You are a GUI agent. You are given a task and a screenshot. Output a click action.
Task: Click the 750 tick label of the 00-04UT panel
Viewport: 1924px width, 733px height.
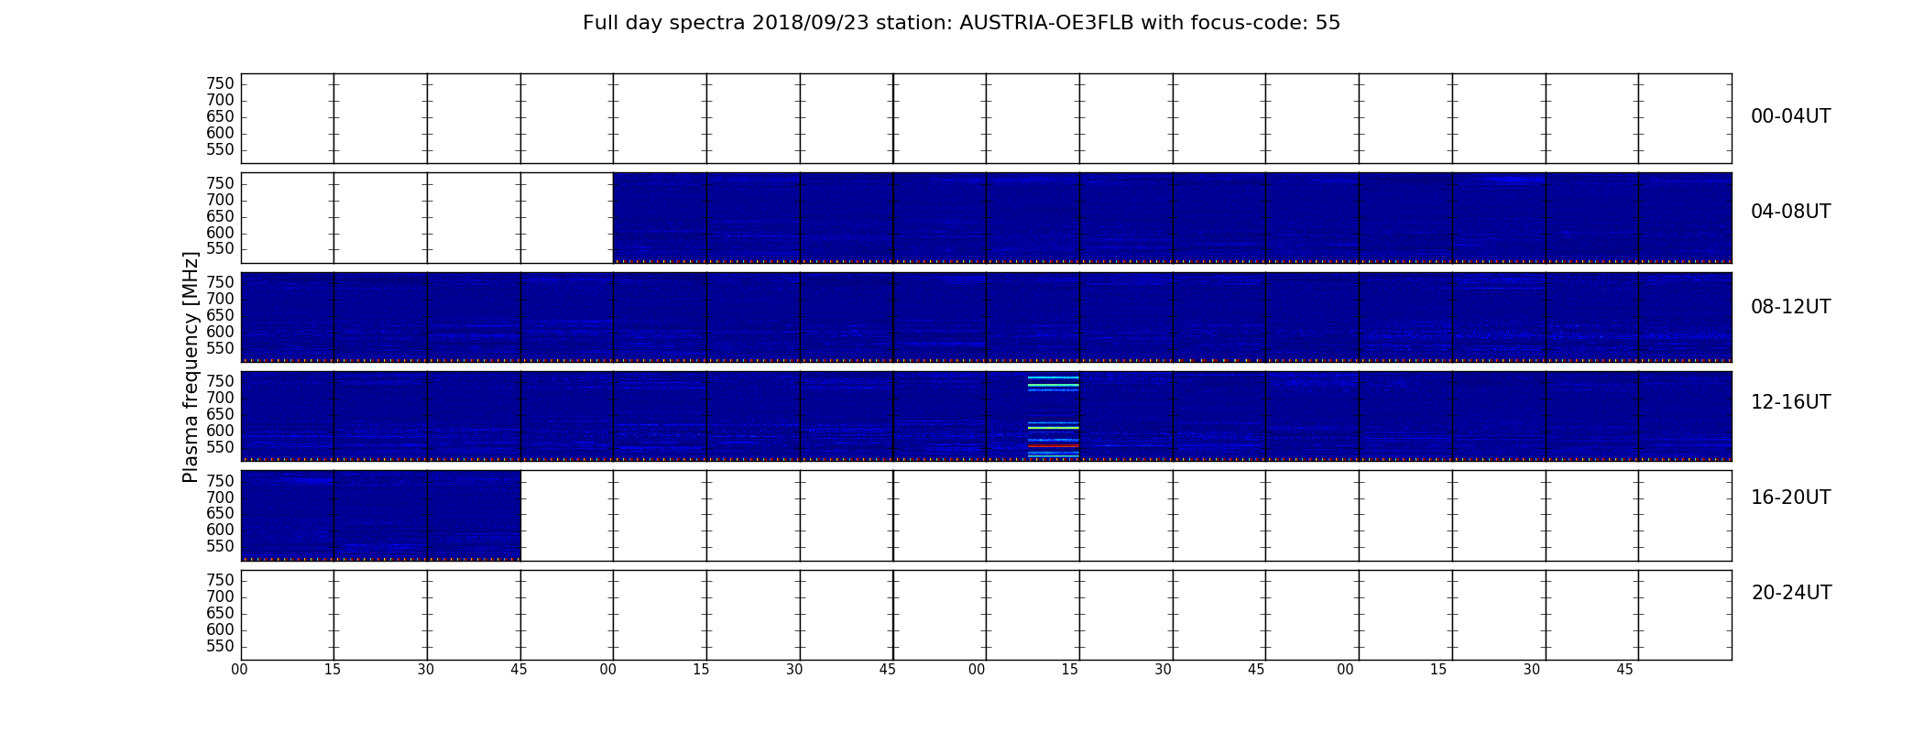pos(220,83)
